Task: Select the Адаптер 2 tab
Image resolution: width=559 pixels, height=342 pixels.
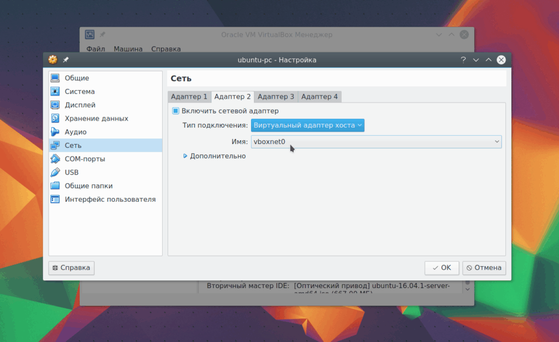Action: click(233, 97)
